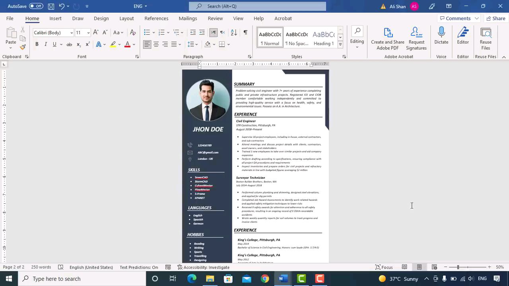Open the Comments dropdown arrow
The image size is (509, 286).
[x=476, y=18]
